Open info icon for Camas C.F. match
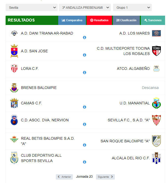This screenshot has height=183, width=168. 85,107
